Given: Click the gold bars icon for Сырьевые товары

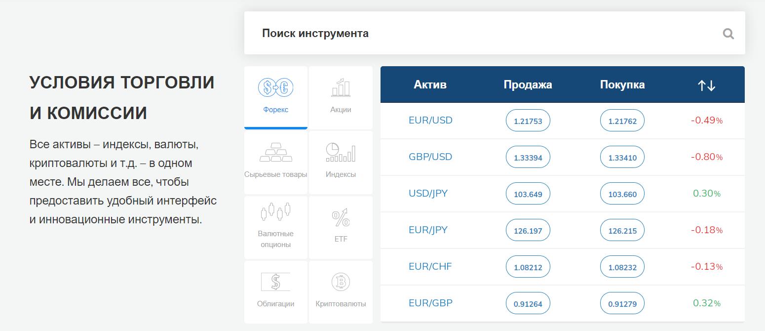Looking at the screenshot, I should click(275, 153).
